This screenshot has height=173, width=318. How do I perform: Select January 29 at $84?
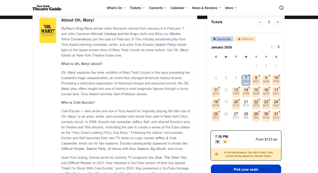(256, 116)
